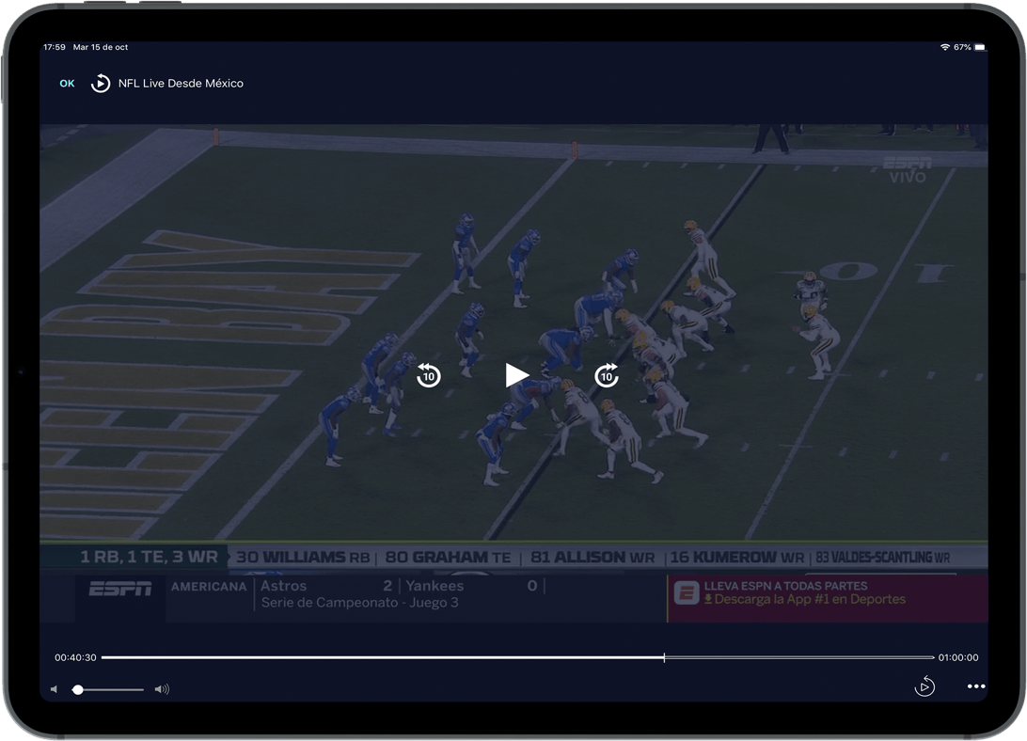Skip forward 10 seconds
This screenshot has height=741, width=1027.
pyautogui.click(x=607, y=375)
